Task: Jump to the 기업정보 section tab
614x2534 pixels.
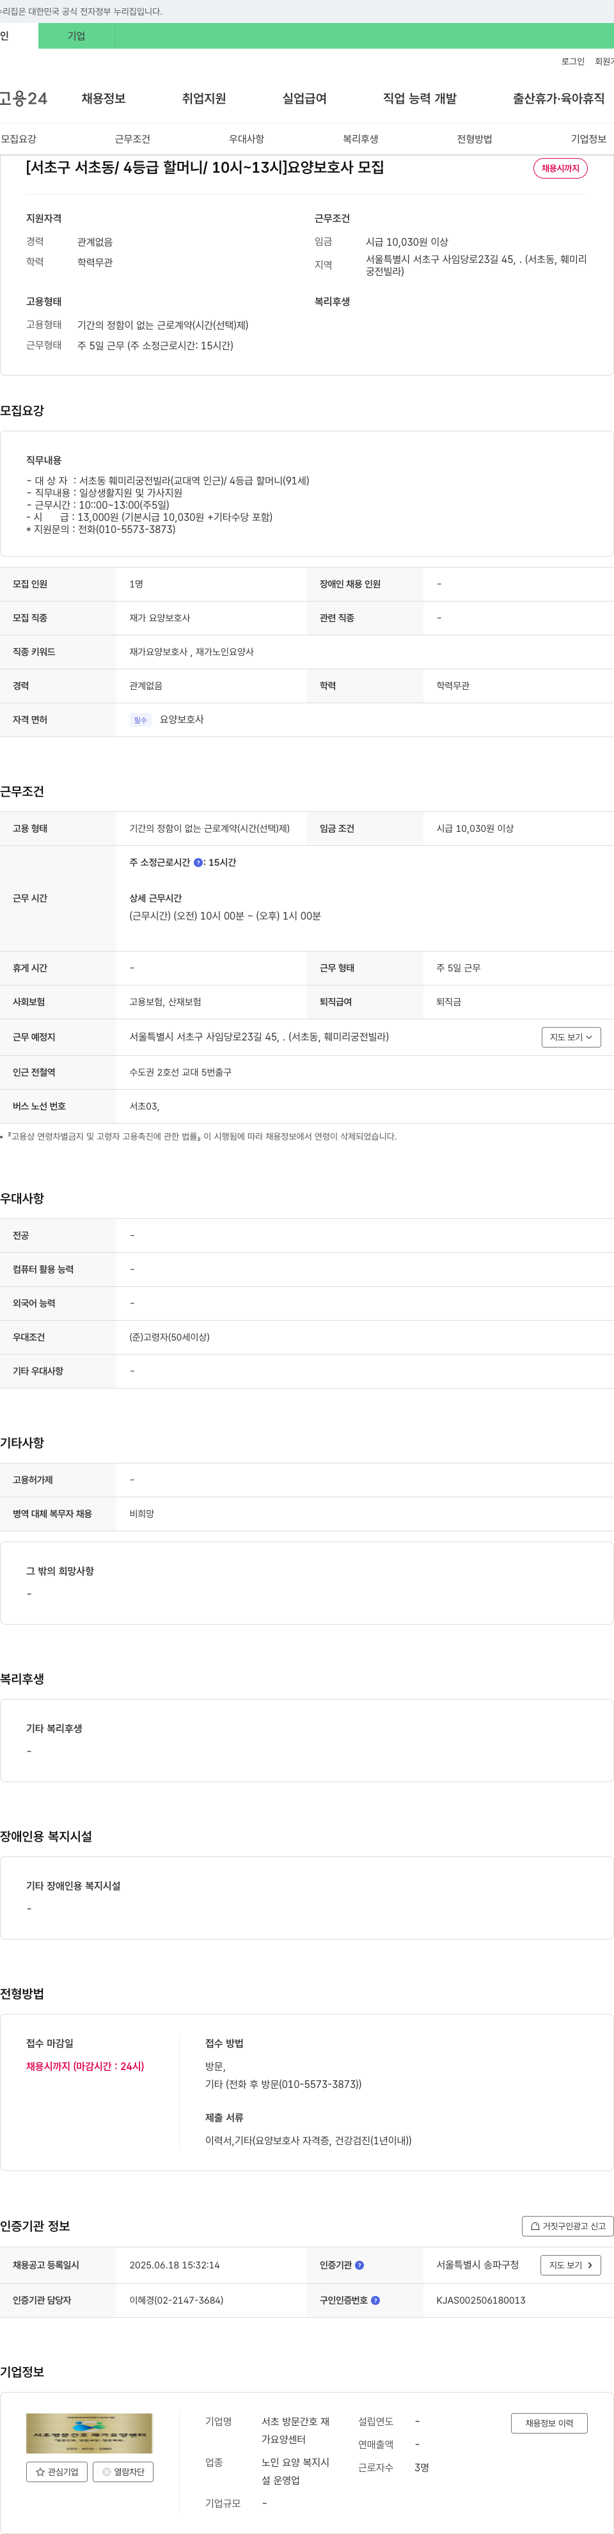Action: (588, 139)
